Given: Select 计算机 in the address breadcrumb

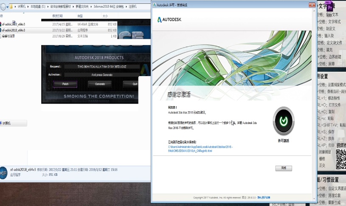Looking at the screenshot, I should click(21, 7).
